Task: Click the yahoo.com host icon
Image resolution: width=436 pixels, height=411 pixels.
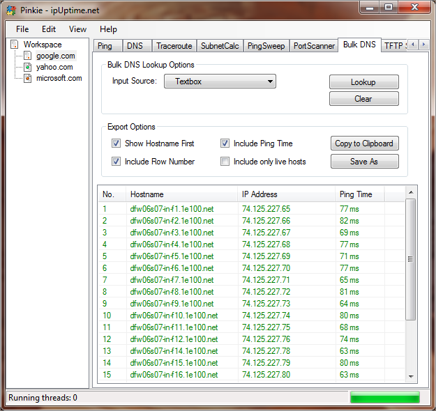Action: 28,67
